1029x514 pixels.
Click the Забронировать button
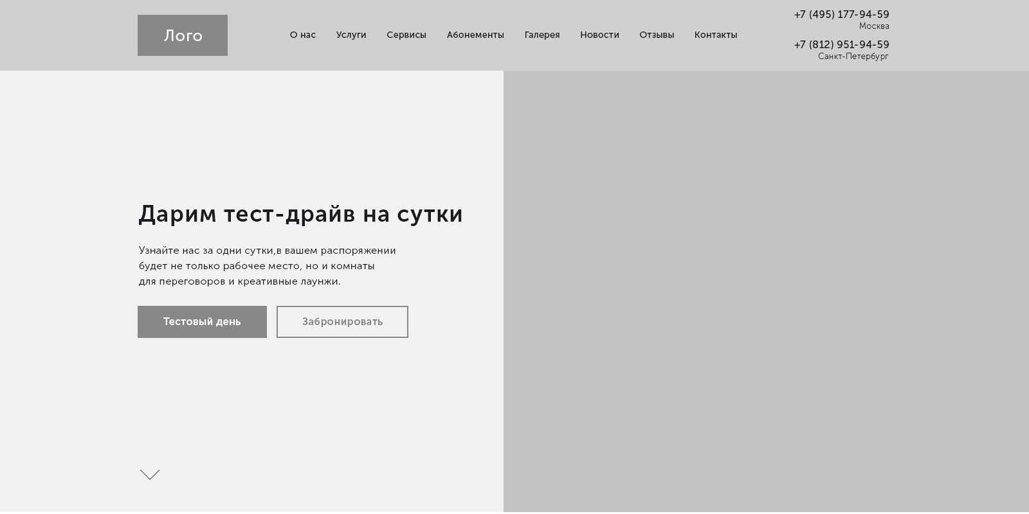point(342,322)
